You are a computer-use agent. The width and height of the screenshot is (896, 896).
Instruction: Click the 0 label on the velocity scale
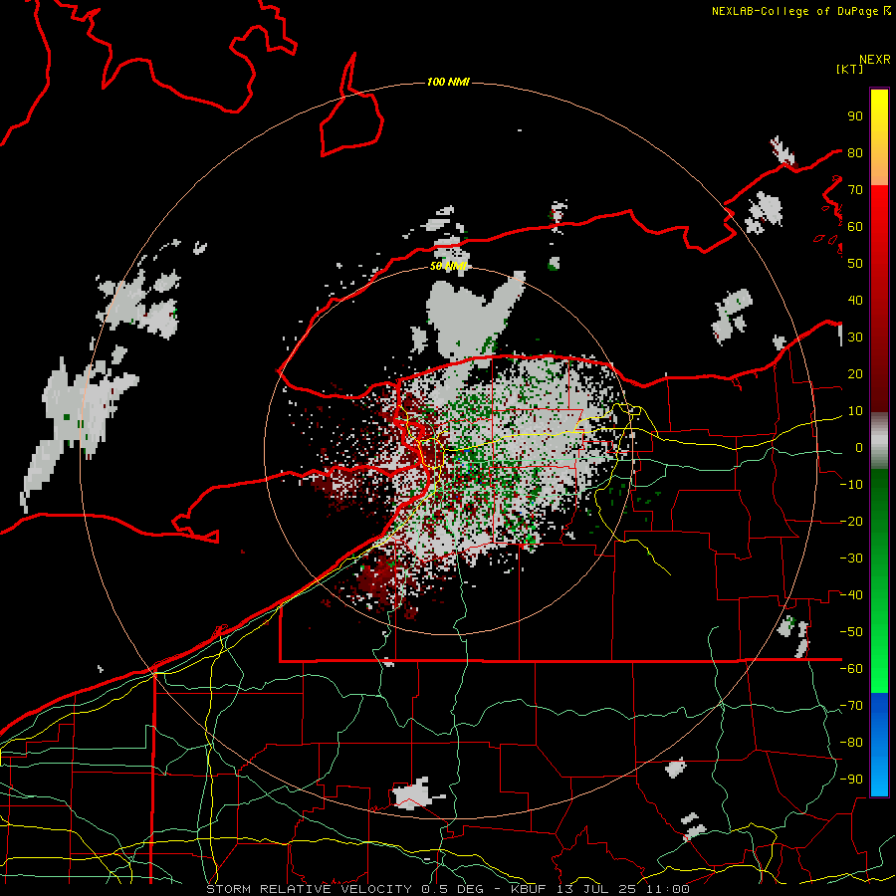click(859, 447)
